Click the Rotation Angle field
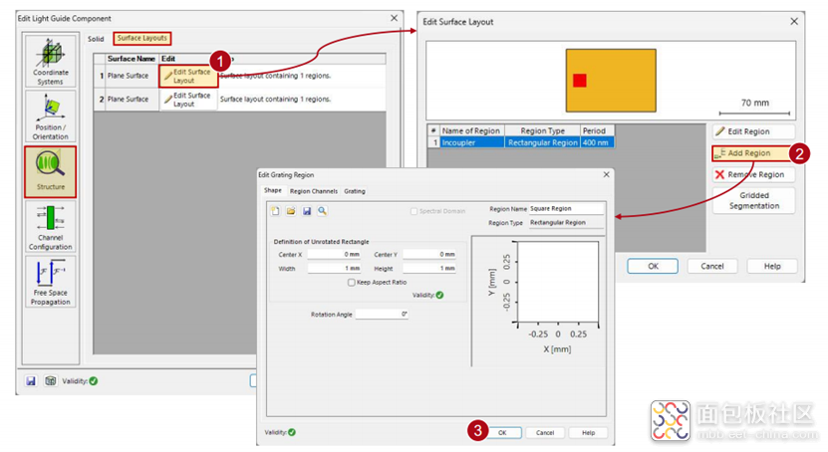This screenshot has width=828, height=452. [x=382, y=315]
